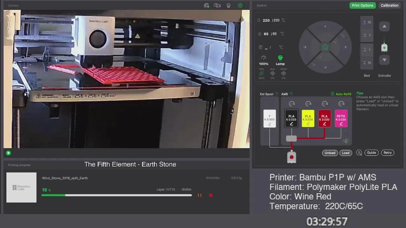Image resolution: width=406 pixels, height=228 pixels.
Task: Refresh the A2 slot above yellow PLA
Action: point(308,104)
